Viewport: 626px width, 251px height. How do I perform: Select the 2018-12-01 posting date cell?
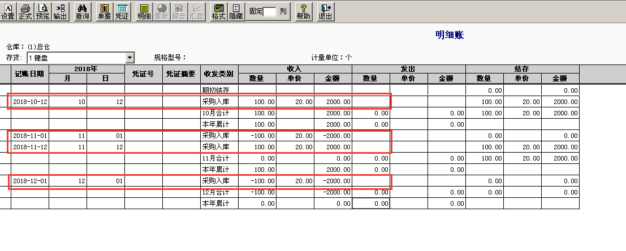point(29,181)
